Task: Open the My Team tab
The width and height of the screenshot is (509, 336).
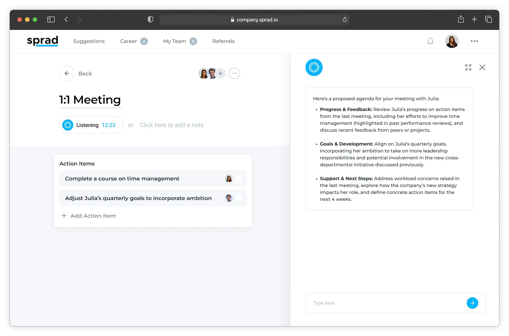Action: [175, 41]
